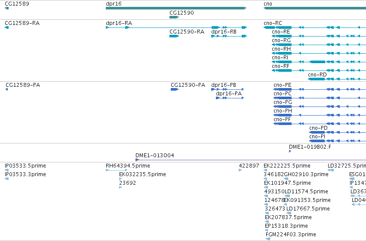The height and width of the screenshot is (241, 366).
Task: Click the EK101947.5prime EST label
Action: coord(287,183)
